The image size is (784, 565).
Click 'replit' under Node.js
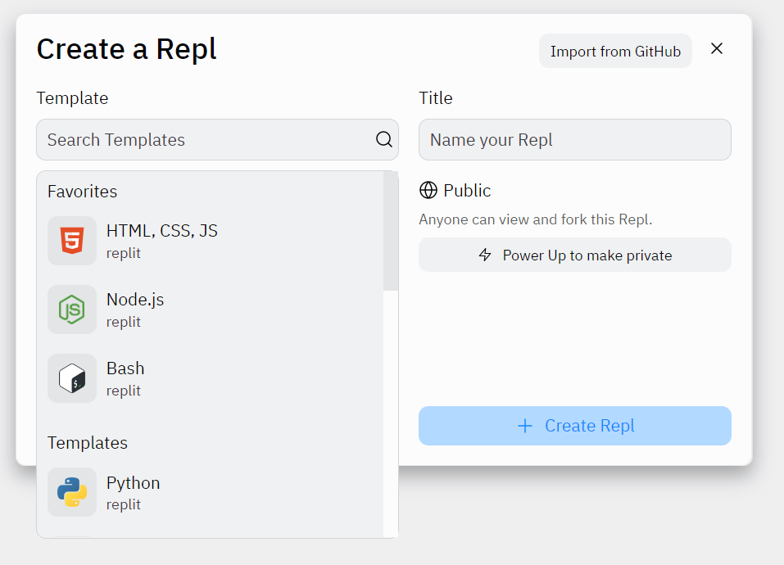click(124, 322)
